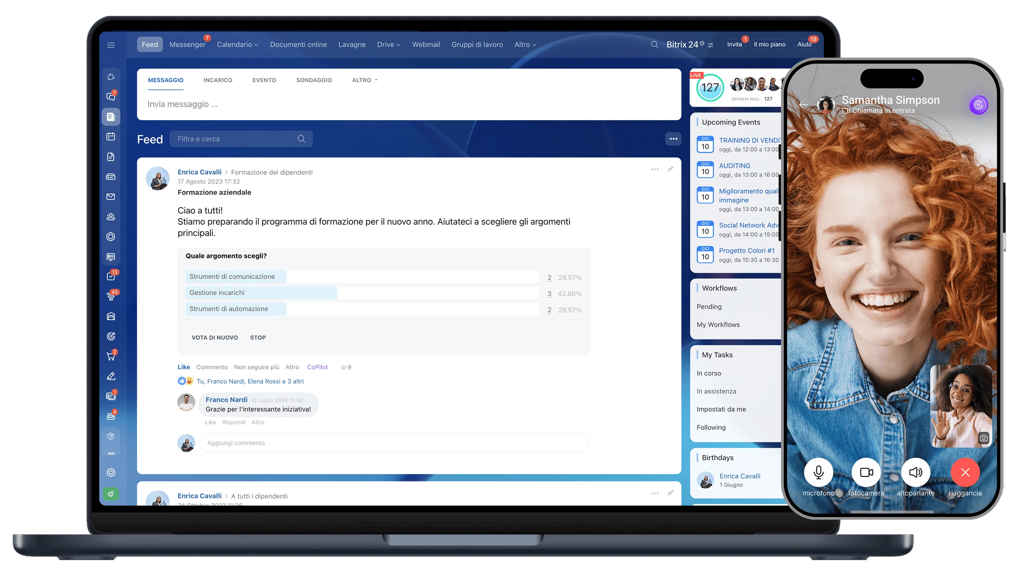1025x576 pixels.
Task: Open Messenger in top navigation
Action: coord(187,44)
